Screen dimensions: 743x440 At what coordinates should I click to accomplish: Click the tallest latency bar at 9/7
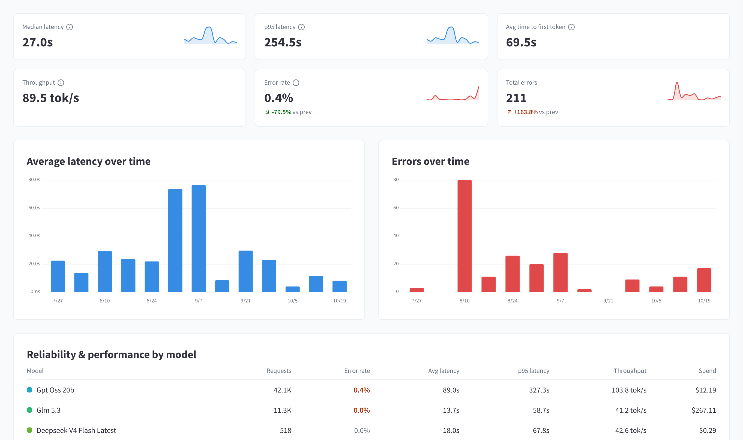coord(199,238)
